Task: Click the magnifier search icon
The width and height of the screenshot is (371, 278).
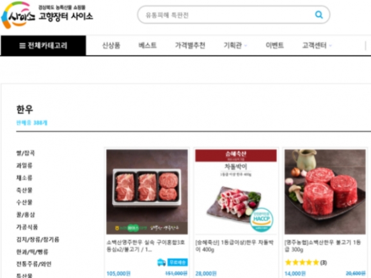Action: point(319,15)
